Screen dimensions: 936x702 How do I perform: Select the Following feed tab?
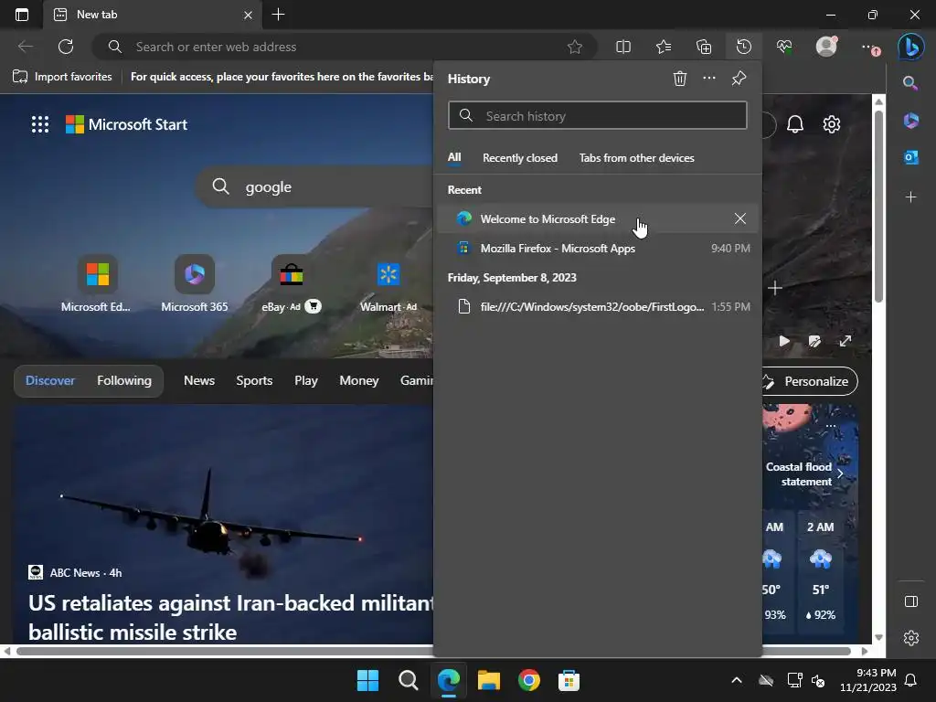(124, 381)
